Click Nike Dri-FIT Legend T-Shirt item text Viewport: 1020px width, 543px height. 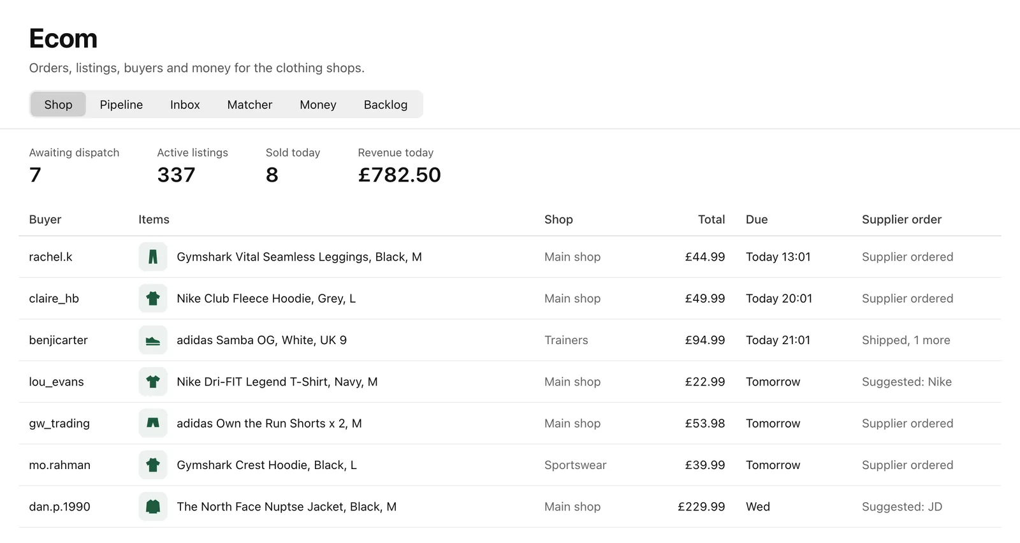click(277, 382)
